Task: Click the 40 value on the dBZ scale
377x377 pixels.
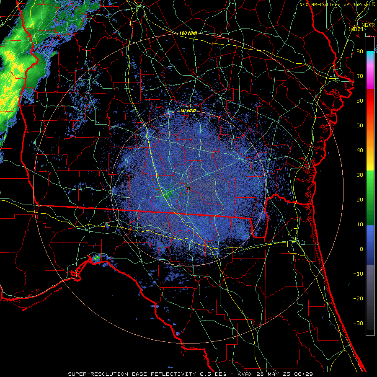Action: tap(360, 150)
